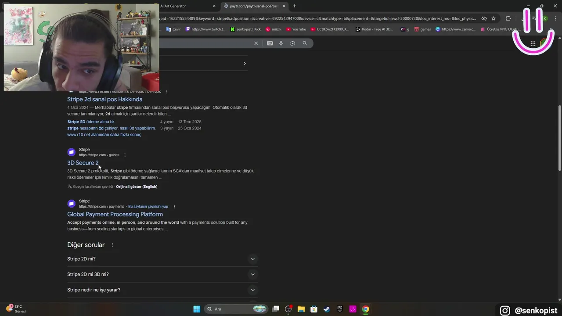Click 'Orijinali göster (English)'

pos(137,187)
